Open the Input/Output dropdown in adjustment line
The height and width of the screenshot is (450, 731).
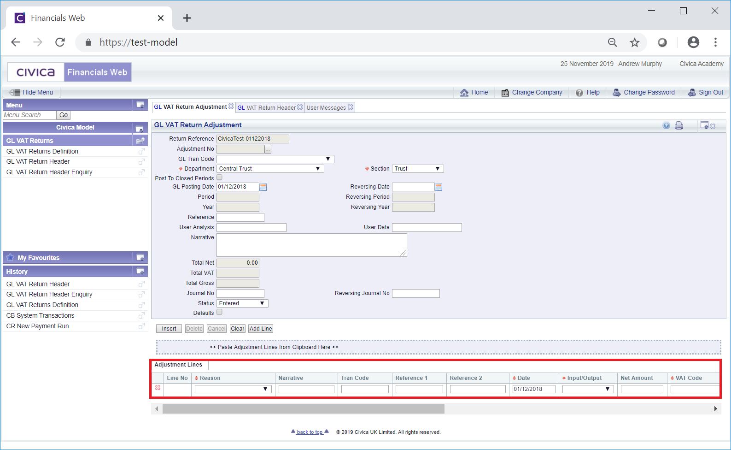coord(588,389)
